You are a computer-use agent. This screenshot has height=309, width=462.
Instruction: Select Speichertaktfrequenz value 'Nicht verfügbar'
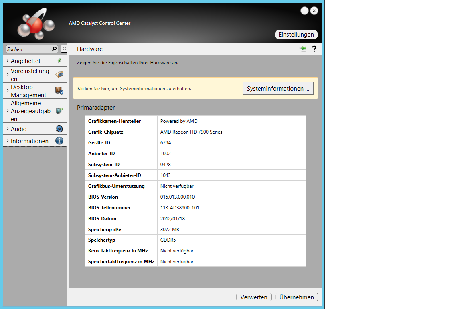(x=177, y=262)
